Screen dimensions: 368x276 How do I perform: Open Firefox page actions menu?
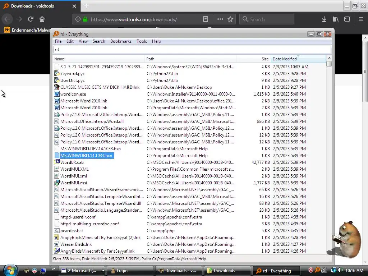tap(220, 19)
